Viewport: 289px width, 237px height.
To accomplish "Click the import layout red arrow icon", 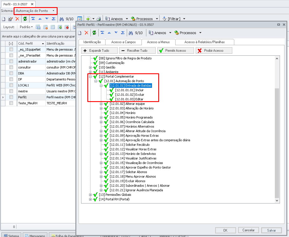I will click(x=67, y=27).
